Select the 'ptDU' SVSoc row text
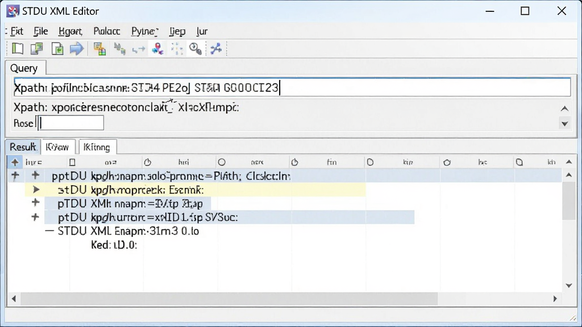582x327 pixels. click(148, 217)
